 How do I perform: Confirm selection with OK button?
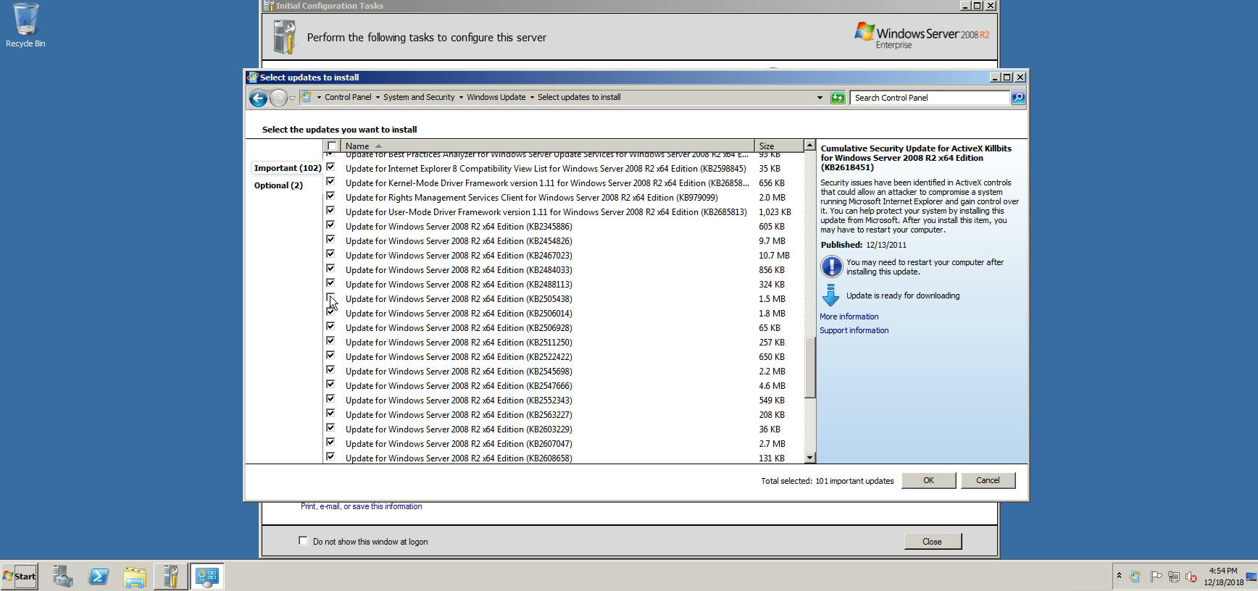pos(928,480)
